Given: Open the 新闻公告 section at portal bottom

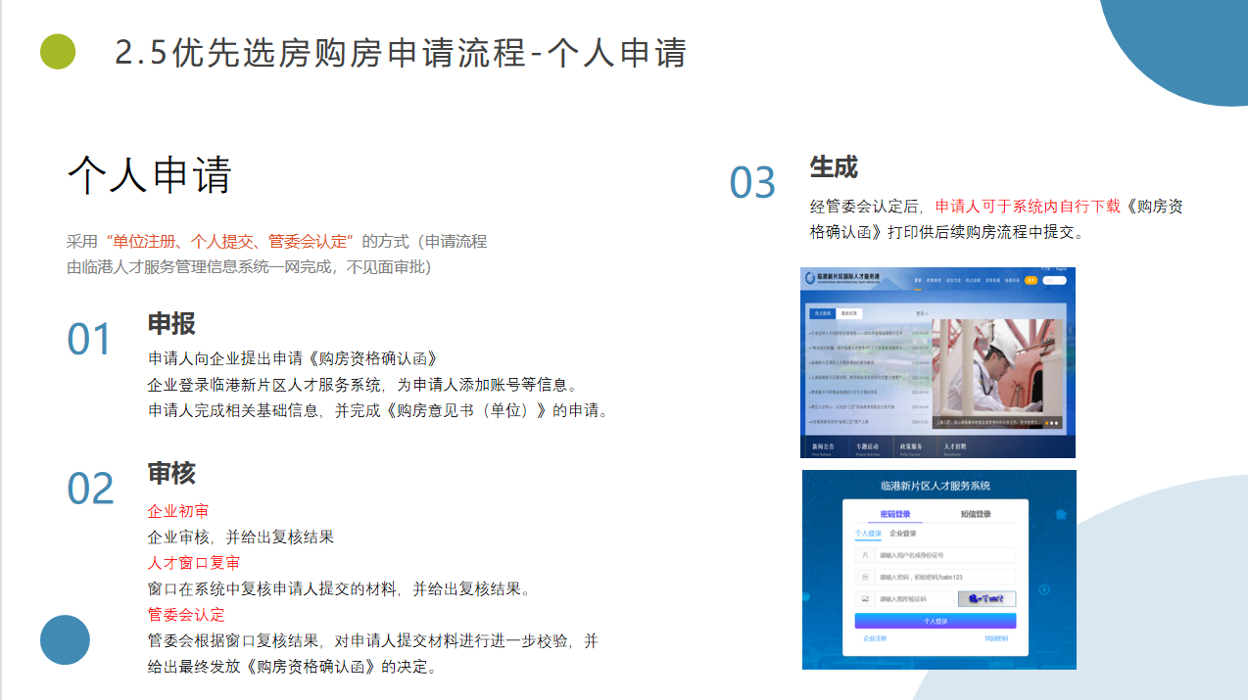Looking at the screenshot, I should [x=823, y=446].
